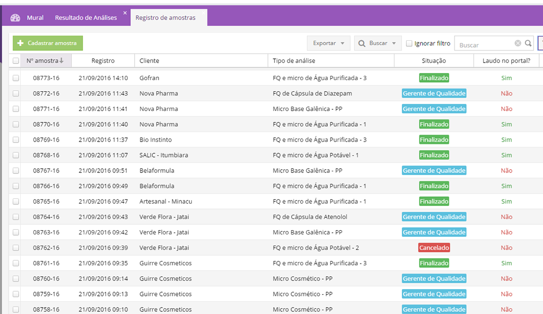The width and height of the screenshot is (543, 314).
Task: Open the Exportar dropdown
Action: click(328, 43)
